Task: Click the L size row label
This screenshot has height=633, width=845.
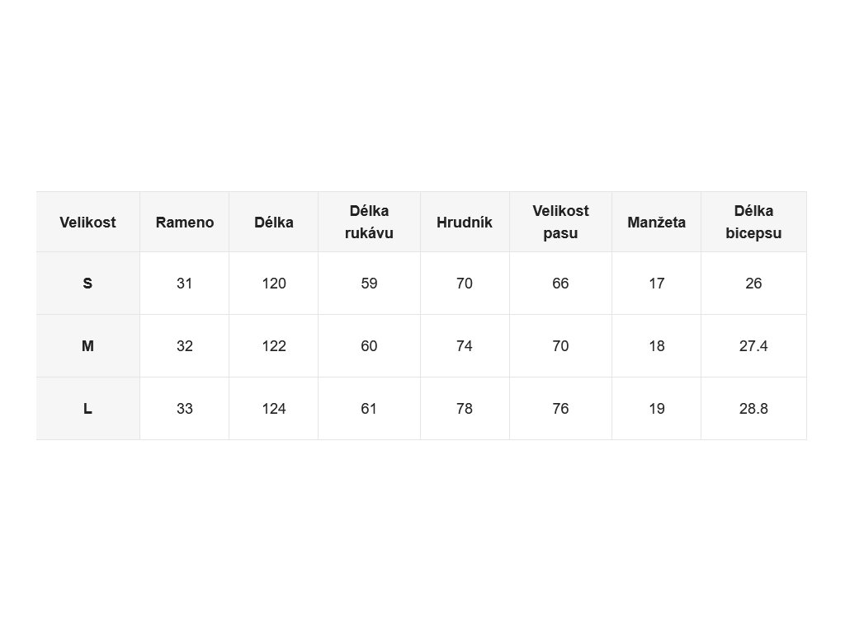Action: point(87,409)
